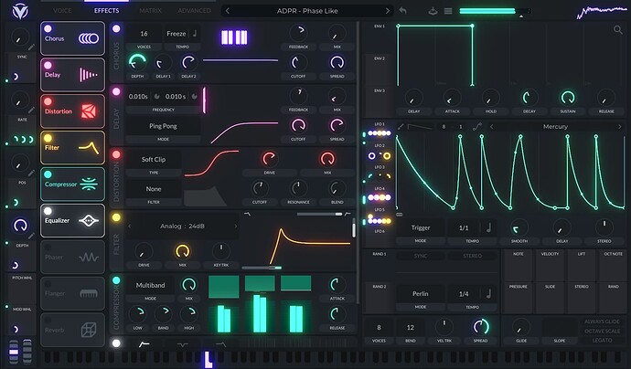Image resolution: width=631 pixels, height=369 pixels.
Task: Switch to the EFFECTS tab
Action: (x=106, y=10)
